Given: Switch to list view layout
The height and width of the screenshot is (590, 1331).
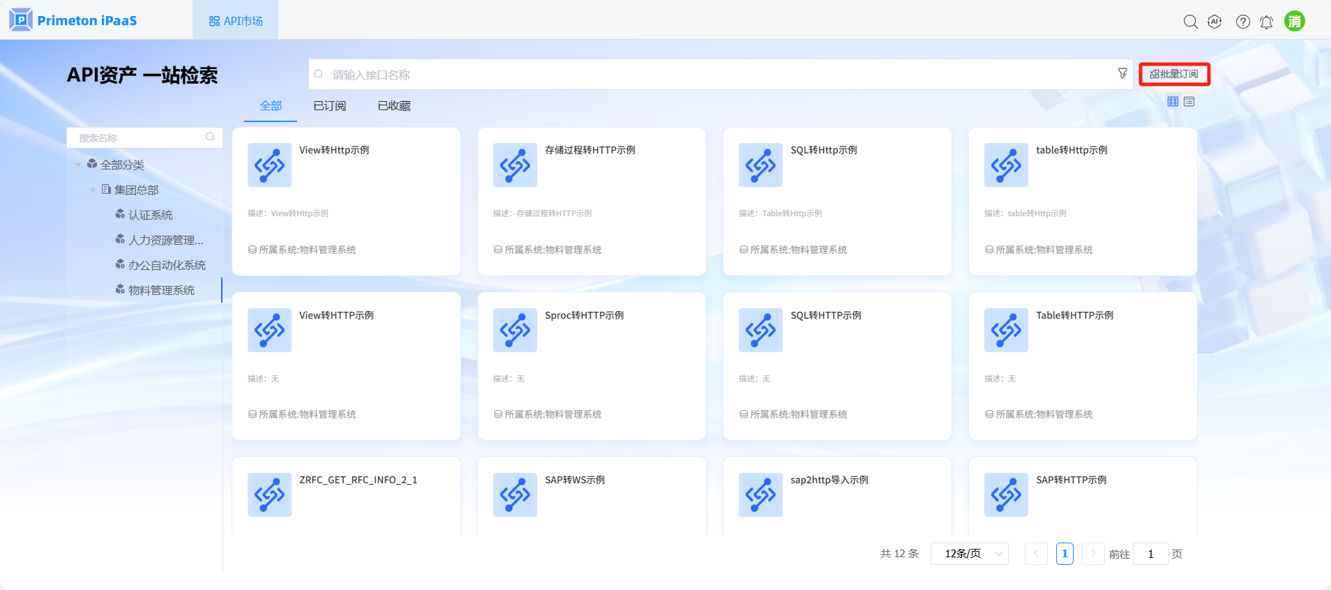Looking at the screenshot, I should click(1189, 102).
